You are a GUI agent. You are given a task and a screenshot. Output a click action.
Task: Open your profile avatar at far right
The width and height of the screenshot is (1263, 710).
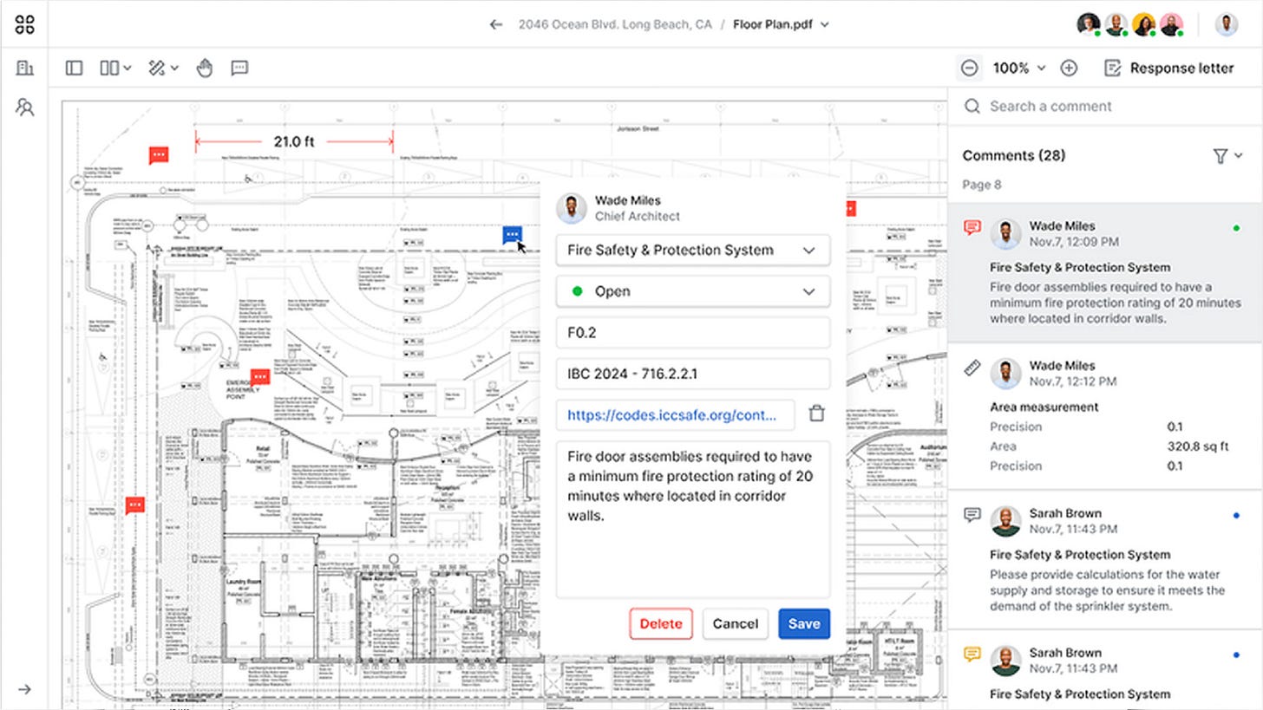tap(1226, 24)
